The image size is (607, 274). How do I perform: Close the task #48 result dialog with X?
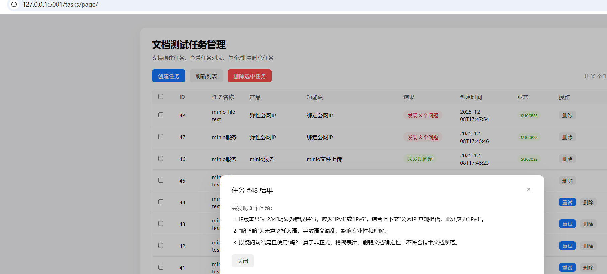pyautogui.click(x=529, y=189)
